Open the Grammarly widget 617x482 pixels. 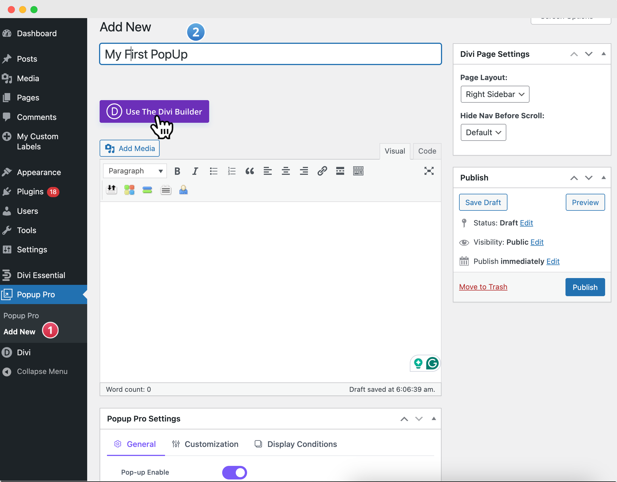tap(432, 363)
